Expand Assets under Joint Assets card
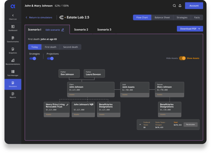Screen dimensions: 211x153 pos(135,95)
